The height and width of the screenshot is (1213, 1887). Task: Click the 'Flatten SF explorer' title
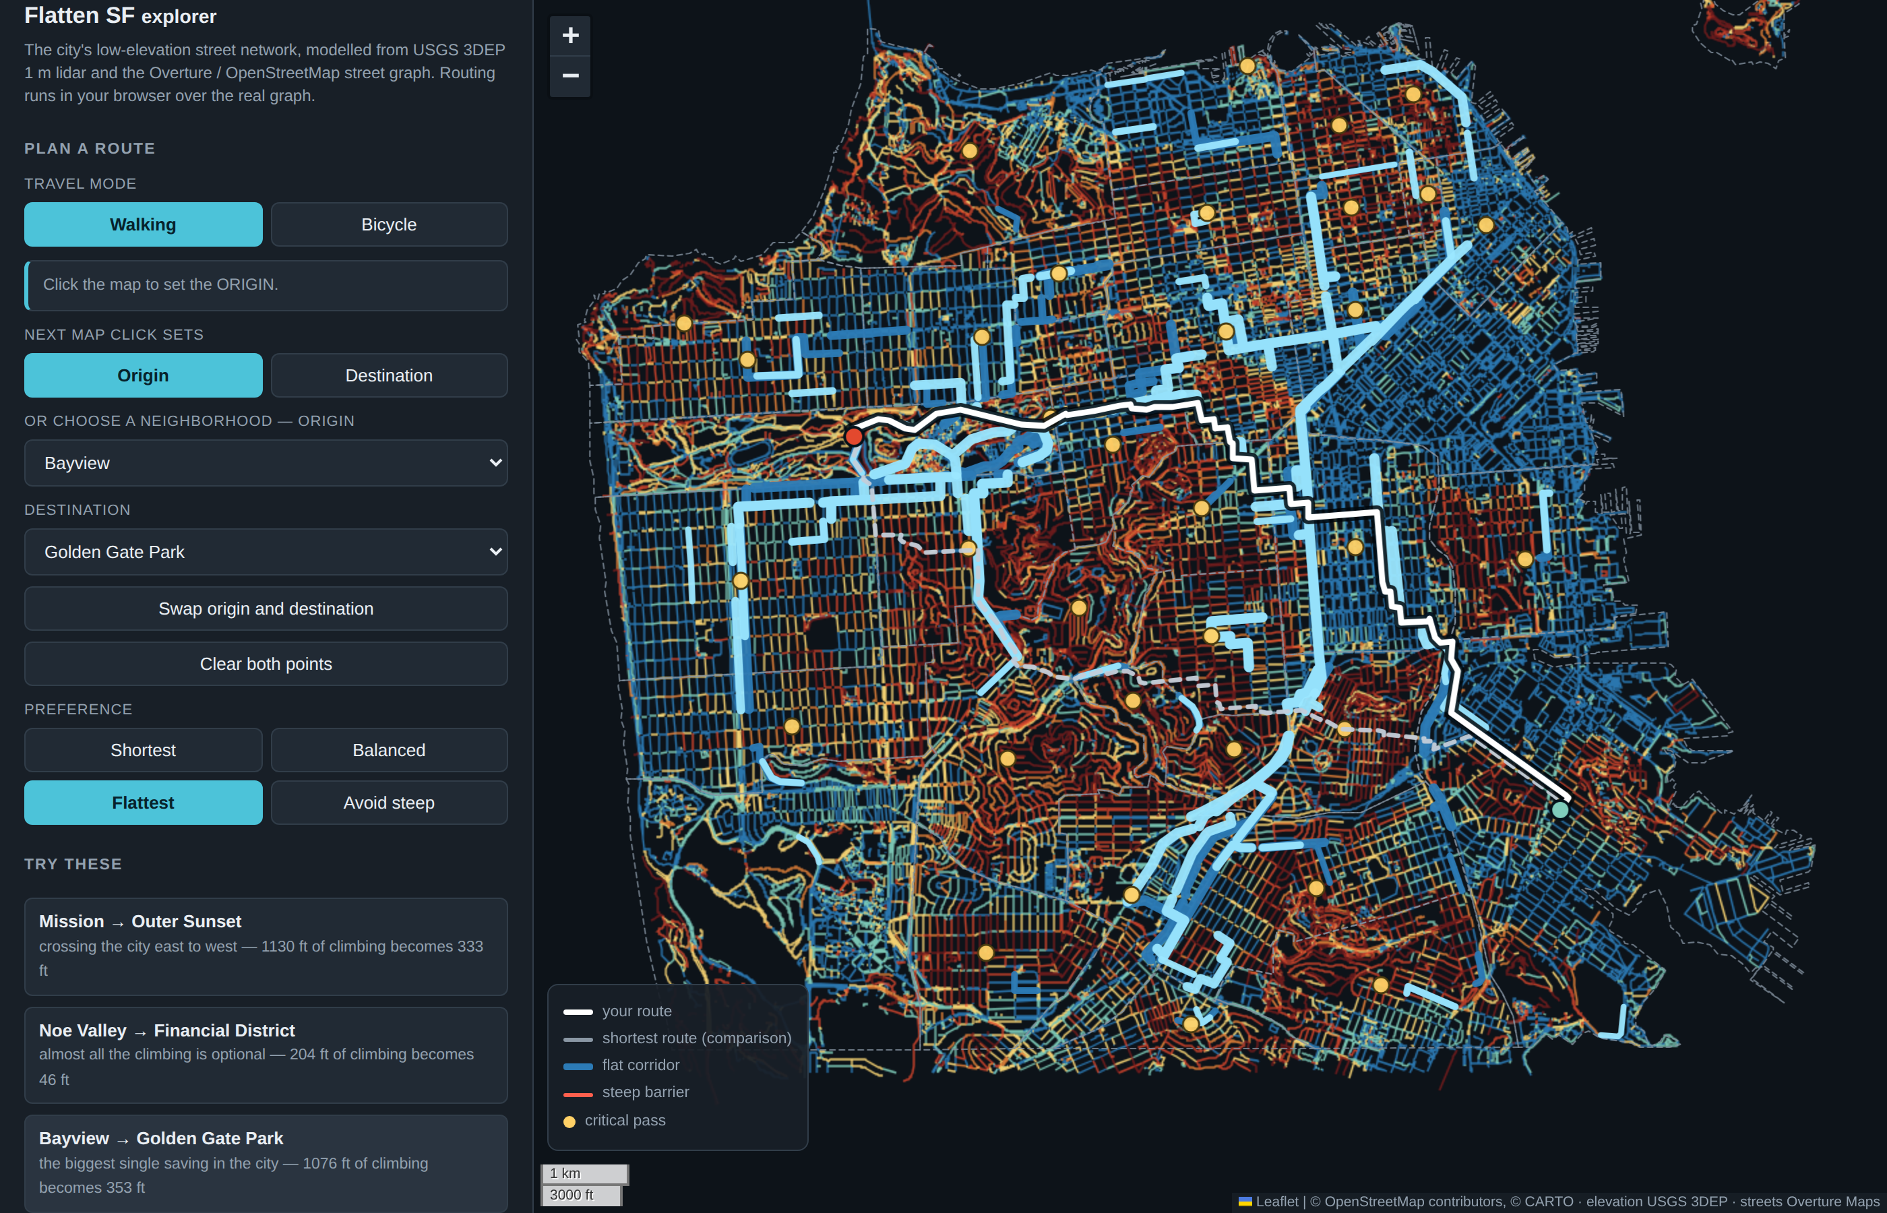tap(121, 15)
